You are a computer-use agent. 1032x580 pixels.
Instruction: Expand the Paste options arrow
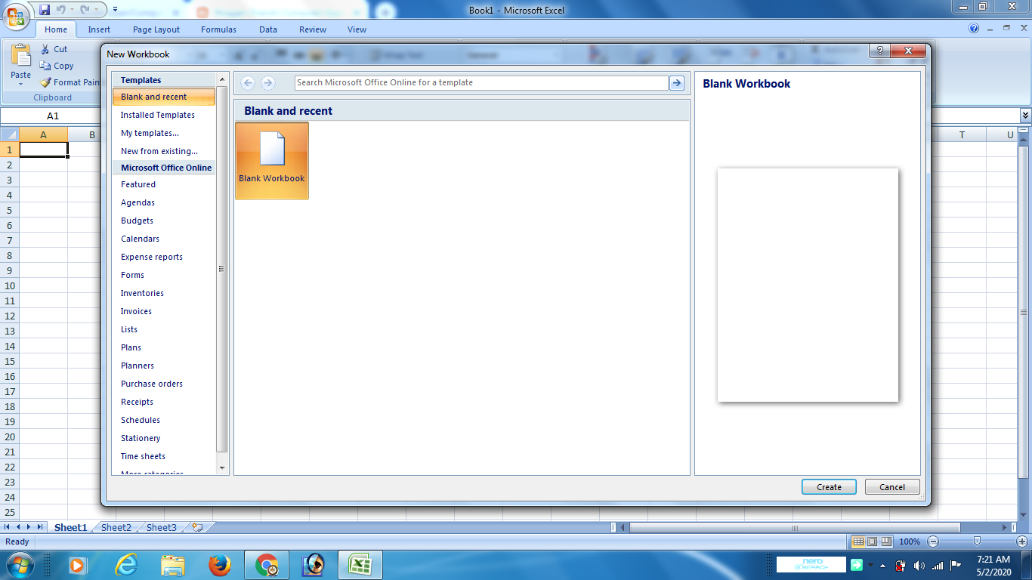(20, 84)
